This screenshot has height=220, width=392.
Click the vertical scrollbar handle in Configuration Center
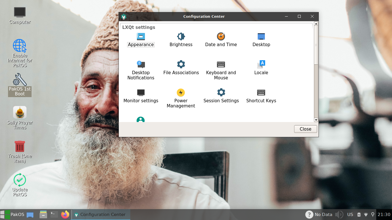316,45
